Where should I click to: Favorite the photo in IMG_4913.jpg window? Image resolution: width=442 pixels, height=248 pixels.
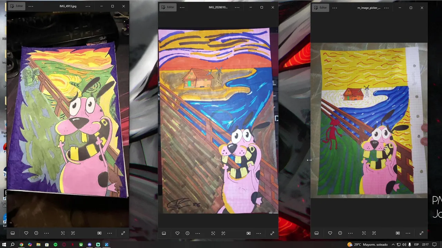[x=26, y=233]
